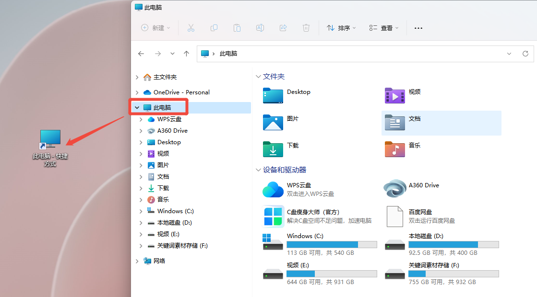Screen dimensions: 537x297
Task: Click the Rename toolbar icon
Action: pyautogui.click(x=260, y=28)
